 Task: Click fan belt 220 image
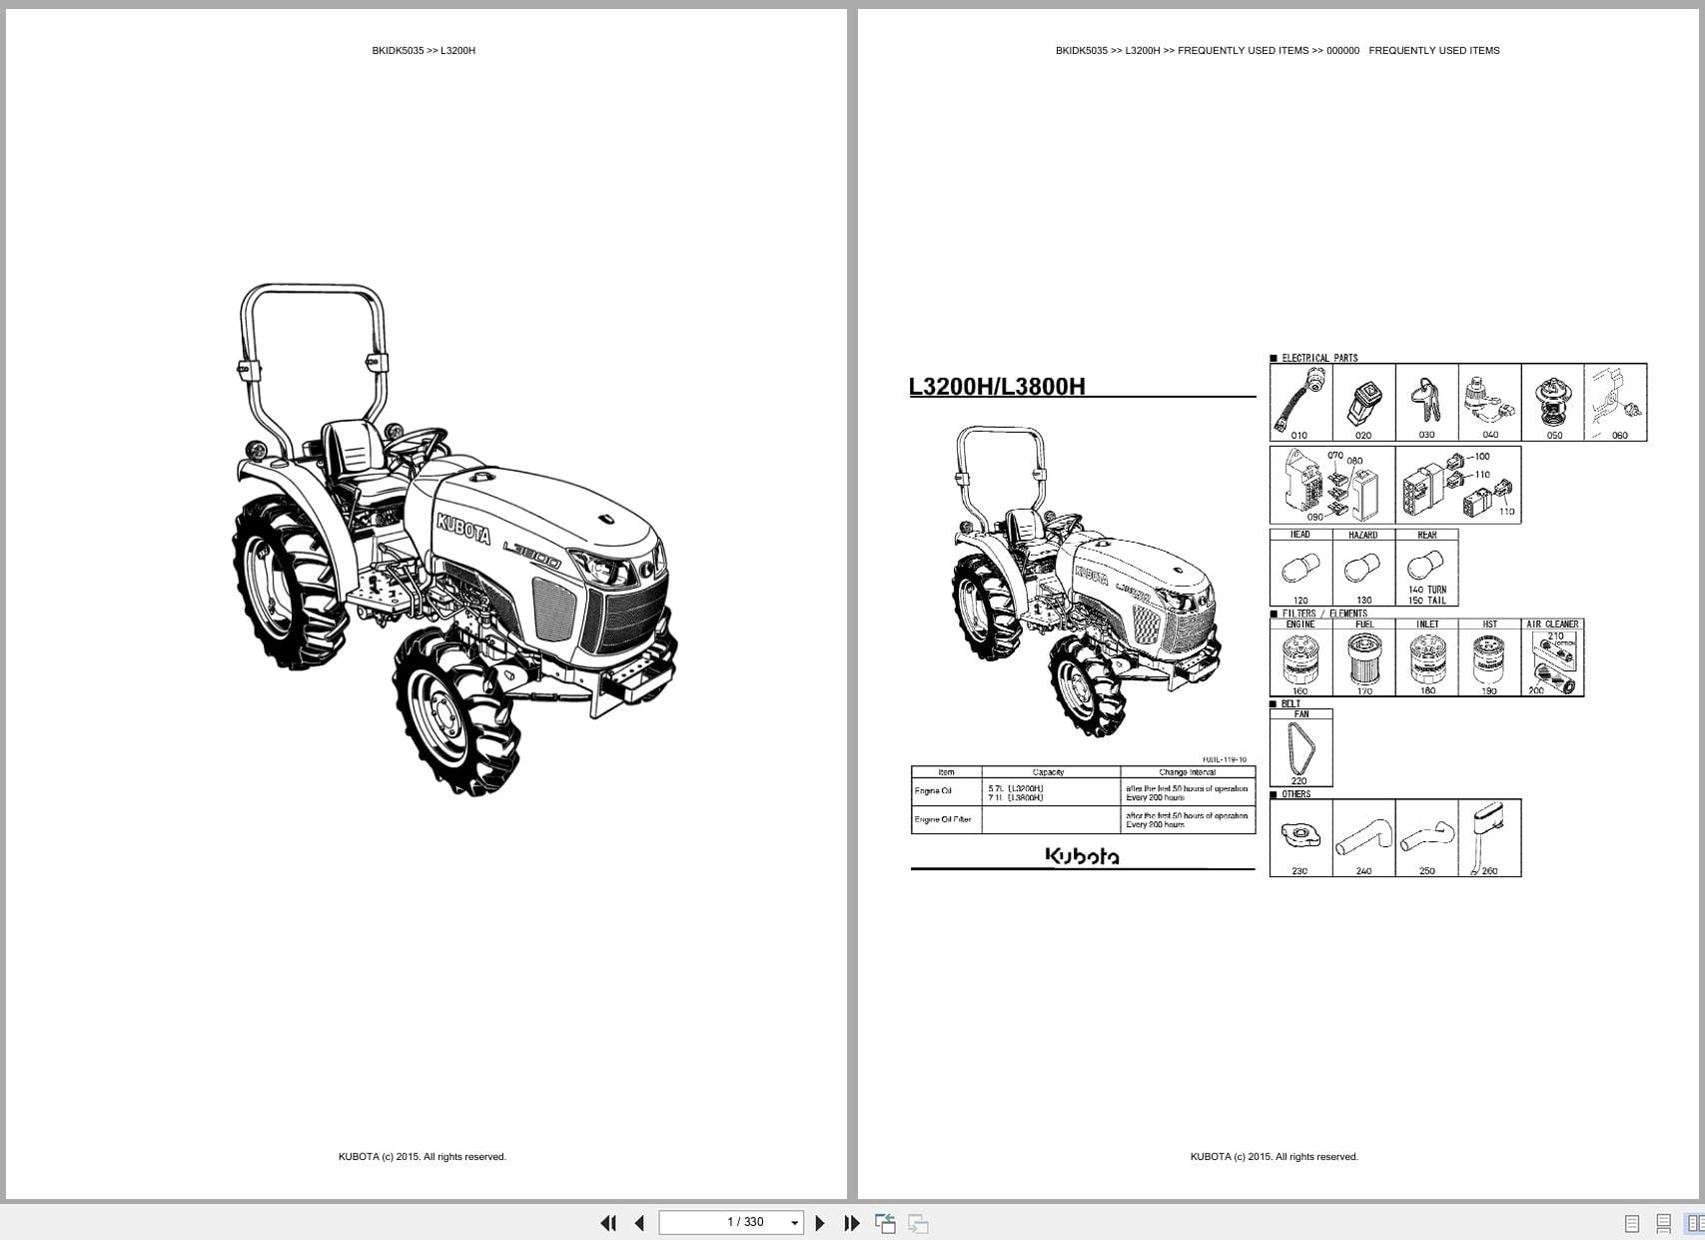pyautogui.click(x=1300, y=748)
